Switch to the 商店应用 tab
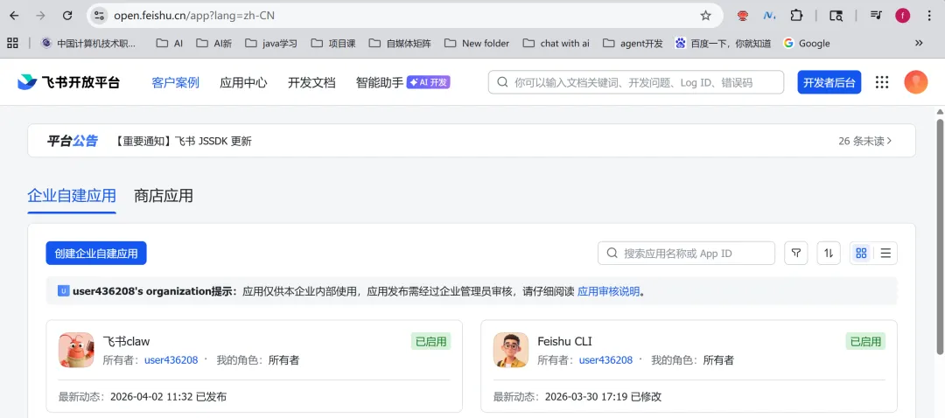Image resolution: width=945 pixels, height=418 pixels. [164, 196]
